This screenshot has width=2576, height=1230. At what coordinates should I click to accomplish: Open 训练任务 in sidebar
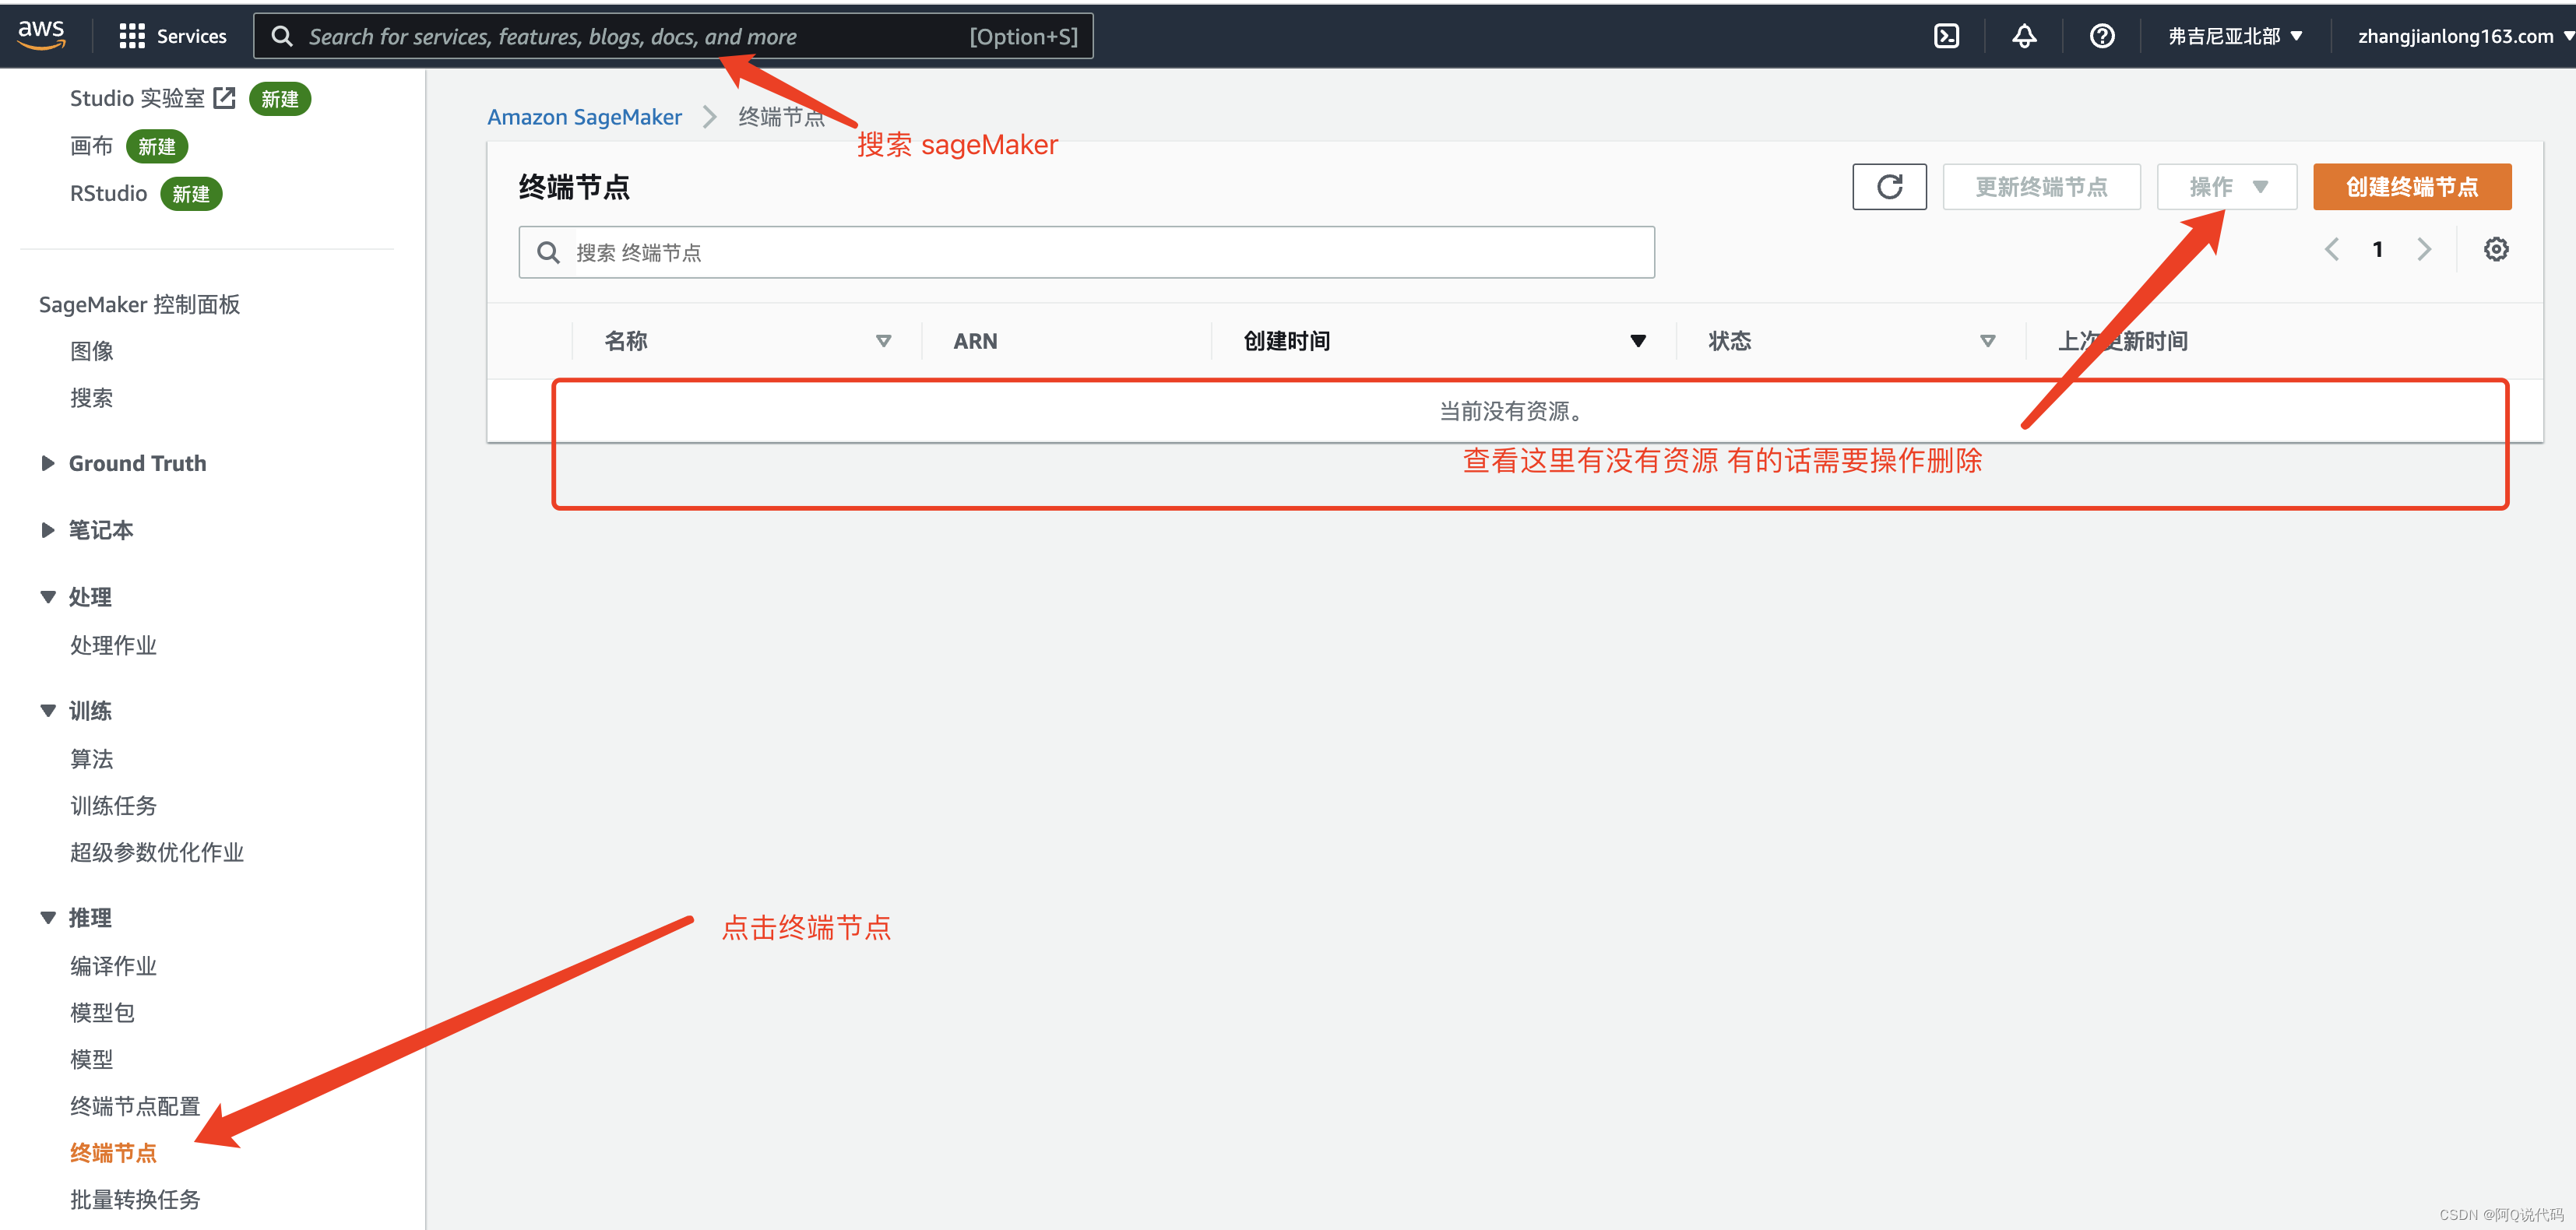tap(113, 806)
